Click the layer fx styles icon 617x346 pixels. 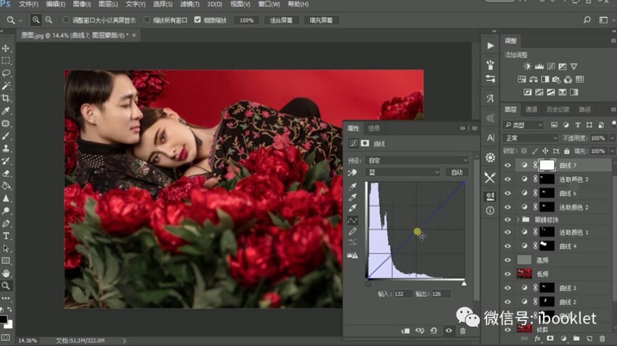(538, 338)
